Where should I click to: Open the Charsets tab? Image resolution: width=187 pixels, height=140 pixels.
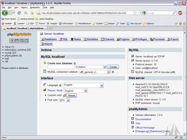pyautogui.click(x=108, y=39)
